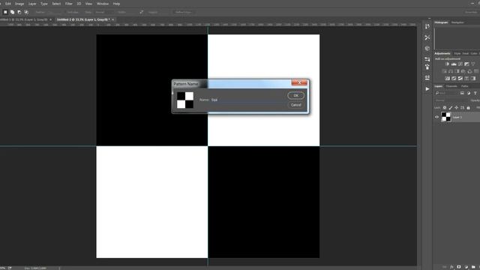The image size is (480, 270).
Task: Open the Image menu
Action: [19, 4]
